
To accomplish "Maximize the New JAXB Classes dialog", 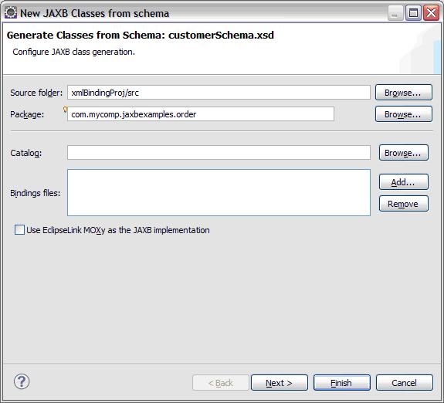I will pyautogui.click(x=413, y=13).
